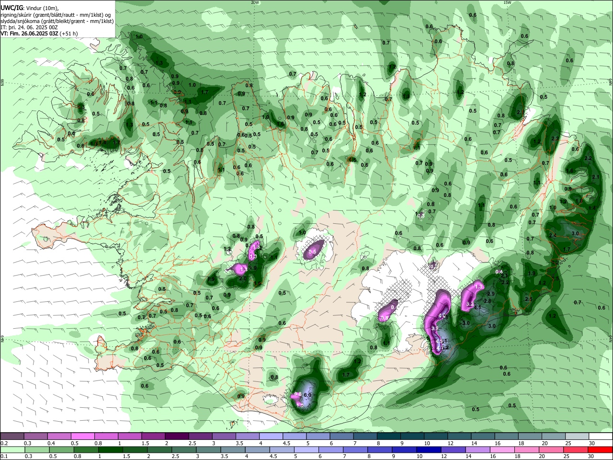Pick the darkest purple 2 snow scale swatch

point(177,437)
